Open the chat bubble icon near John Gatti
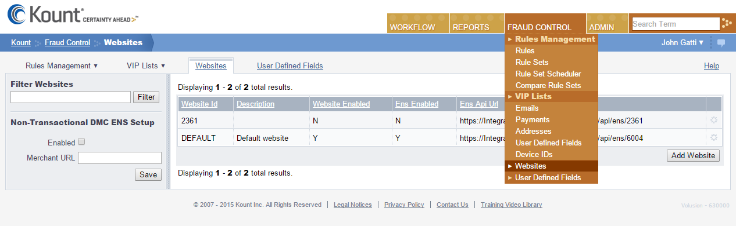736x226 pixels. [x=721, y=42]
